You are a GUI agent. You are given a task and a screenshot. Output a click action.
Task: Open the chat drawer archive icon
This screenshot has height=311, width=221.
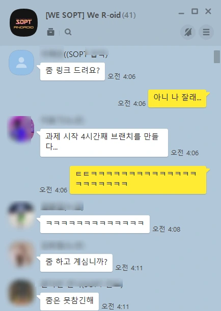click(50, 32)
